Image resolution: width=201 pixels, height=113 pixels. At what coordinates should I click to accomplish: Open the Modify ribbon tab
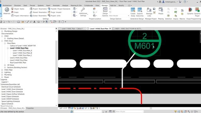[x=121, y=6]
